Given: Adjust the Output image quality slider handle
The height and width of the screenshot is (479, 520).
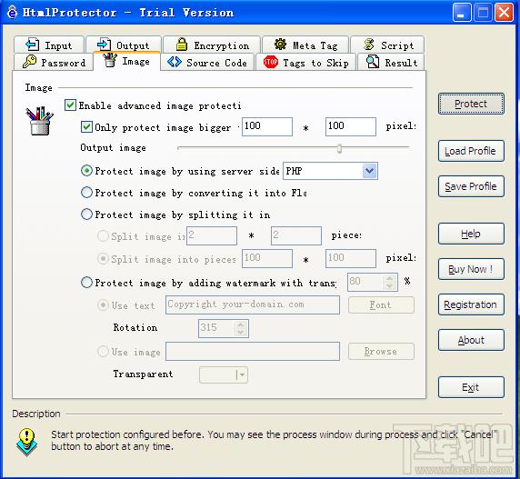Looking at the screenshot, I should (339, 148).
